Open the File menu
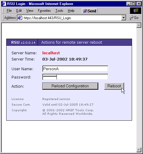 click(9, 11)
